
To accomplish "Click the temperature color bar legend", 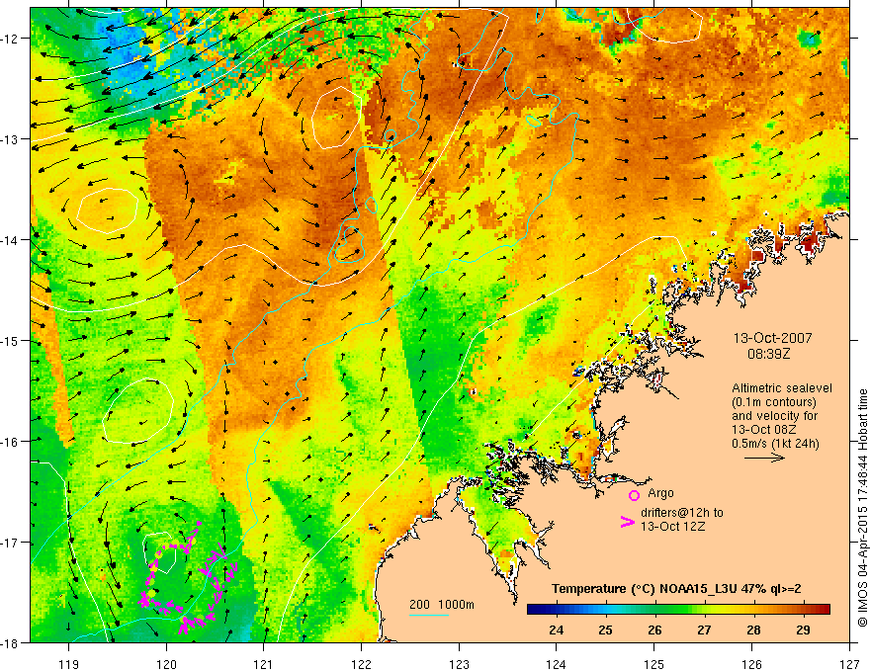I will 678,610.
